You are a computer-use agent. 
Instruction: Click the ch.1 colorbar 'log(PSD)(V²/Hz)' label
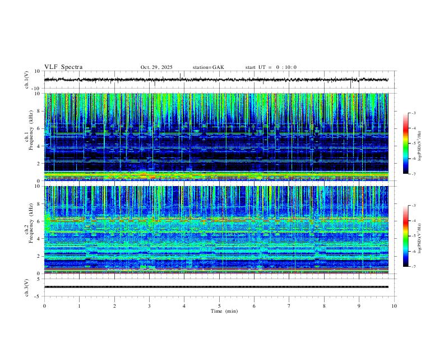pyautogui.click(x=420, y=146)
